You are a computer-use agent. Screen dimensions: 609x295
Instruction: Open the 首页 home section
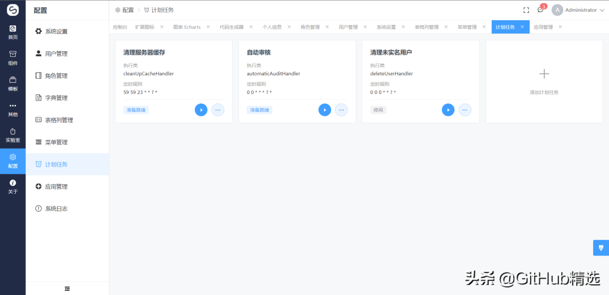(x=13, y=33)
